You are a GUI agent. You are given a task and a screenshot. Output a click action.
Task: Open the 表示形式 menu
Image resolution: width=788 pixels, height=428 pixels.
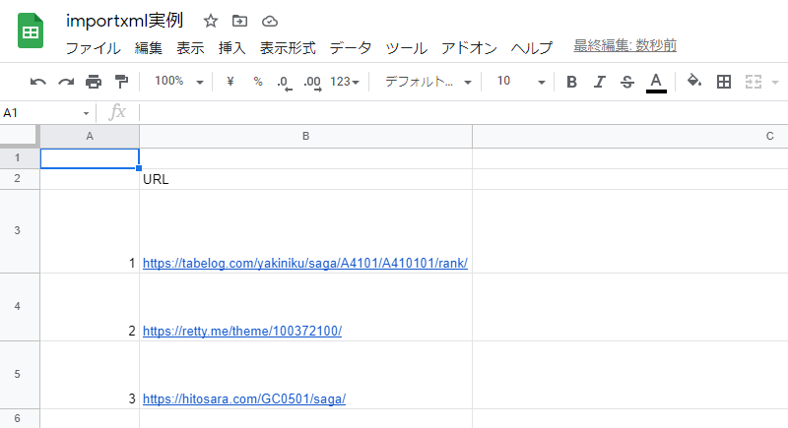click(288, 48)
